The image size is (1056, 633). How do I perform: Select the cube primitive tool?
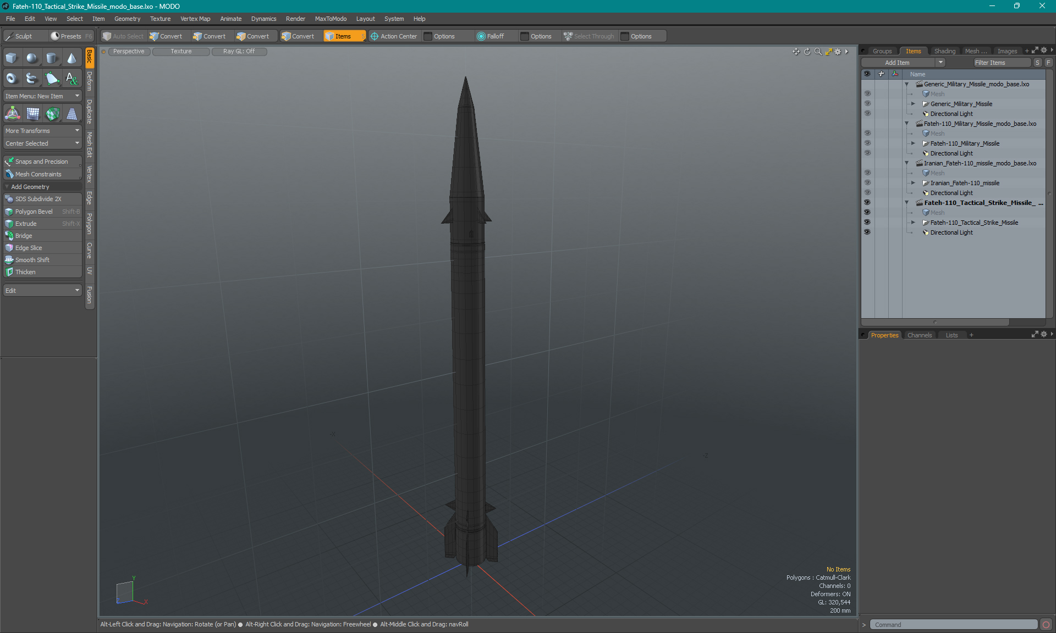tap(12, 58)
